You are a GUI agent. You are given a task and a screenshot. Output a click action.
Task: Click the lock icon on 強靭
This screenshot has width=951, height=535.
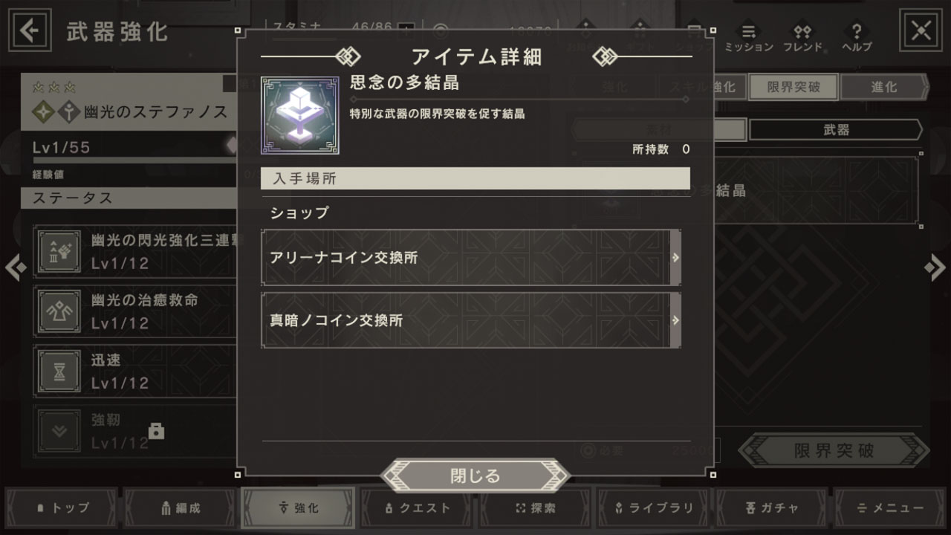[156, 431]
